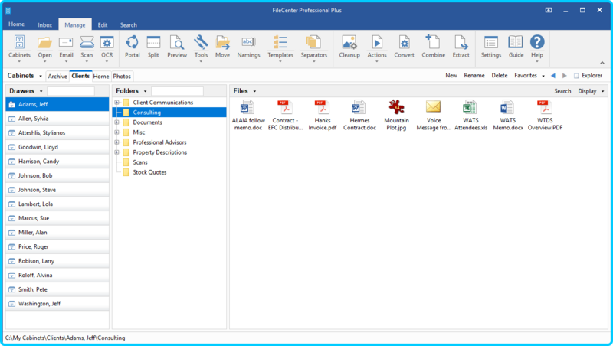613x346 pixels.
Task: Switch to the Edit ribbon tab
Action: [x=103, y=25]
